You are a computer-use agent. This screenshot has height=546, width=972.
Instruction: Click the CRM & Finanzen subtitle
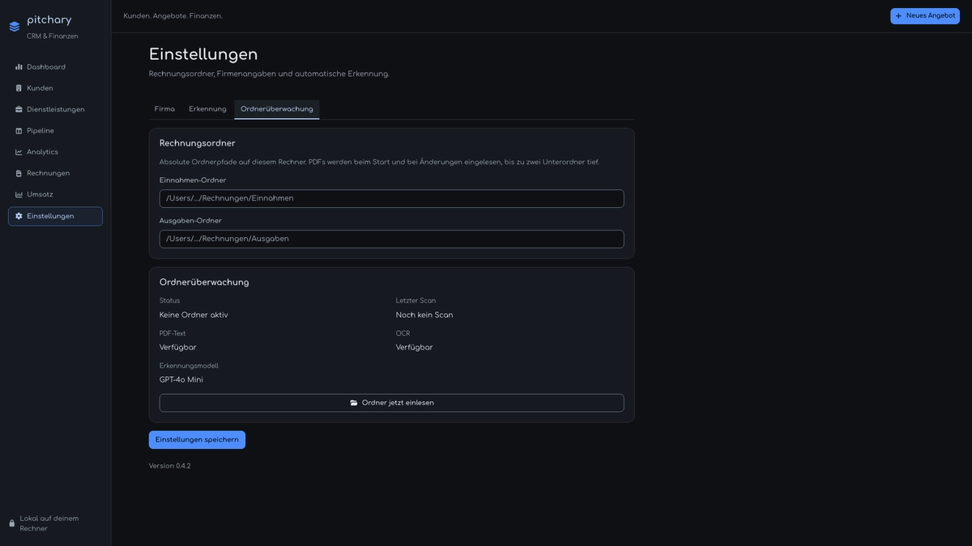pyautogui.click(x=53, y=36)
